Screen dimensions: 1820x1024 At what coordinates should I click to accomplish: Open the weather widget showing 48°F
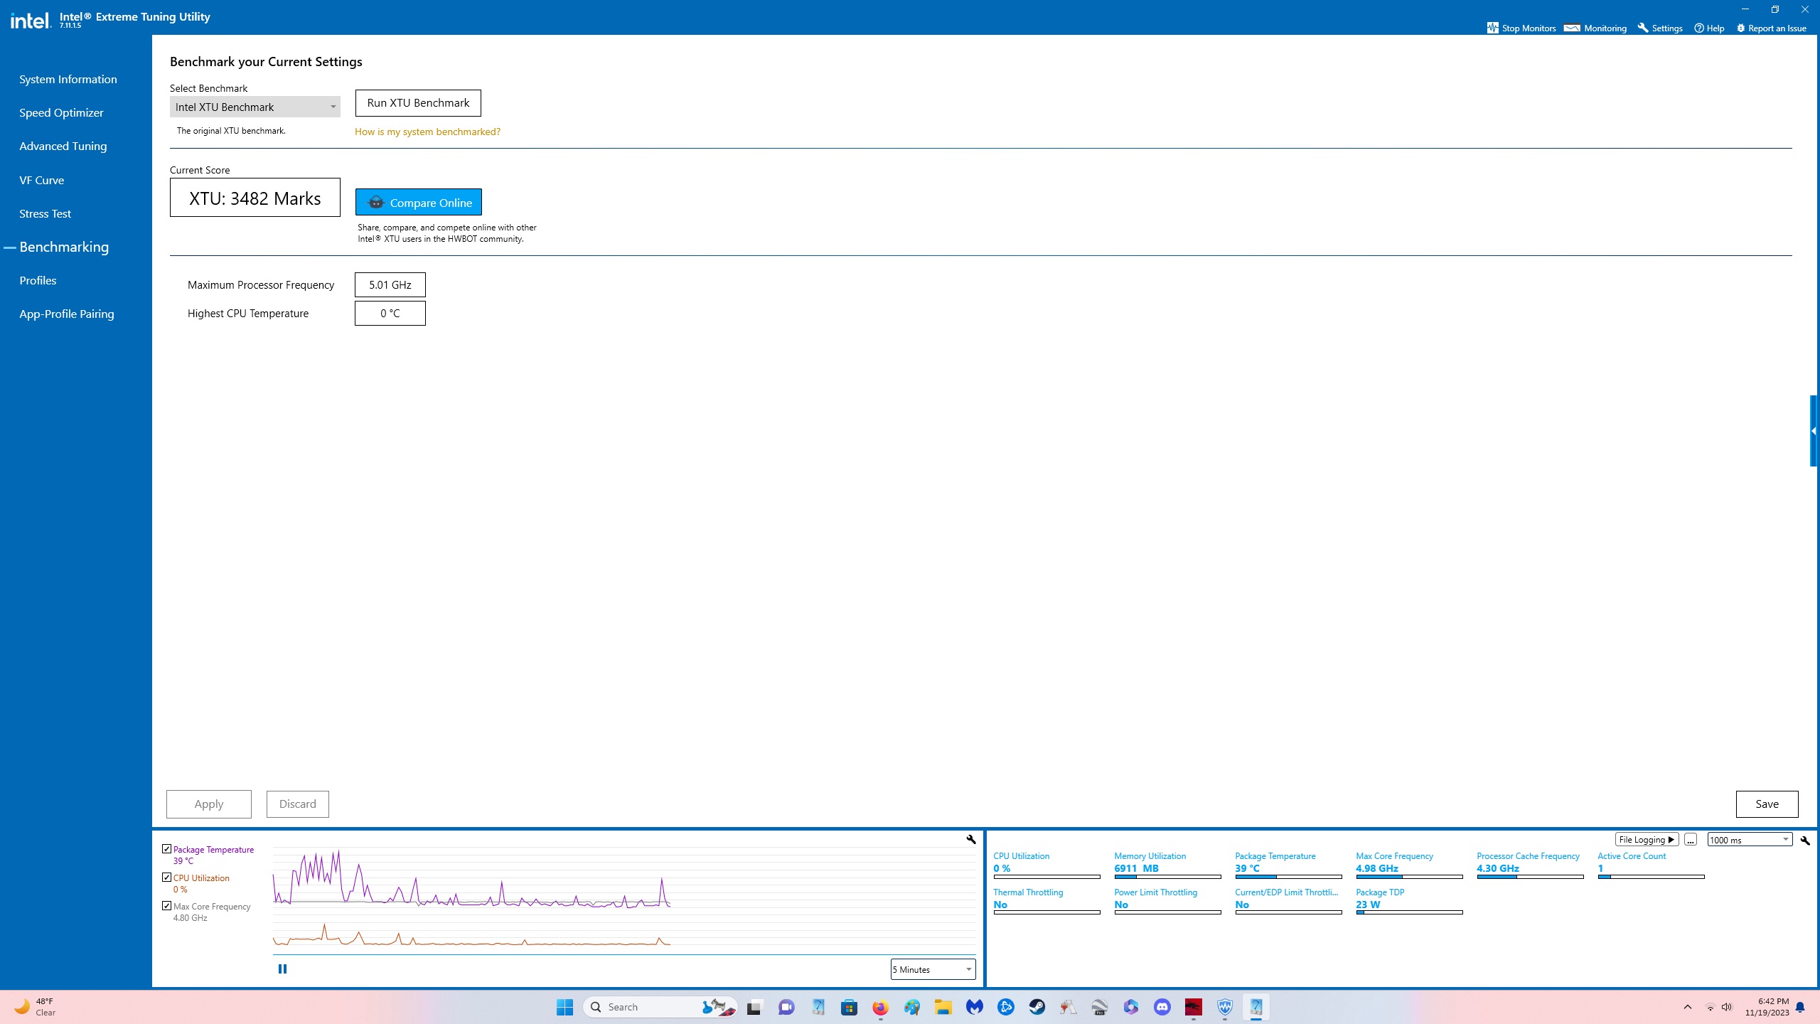click(34, 1007)
